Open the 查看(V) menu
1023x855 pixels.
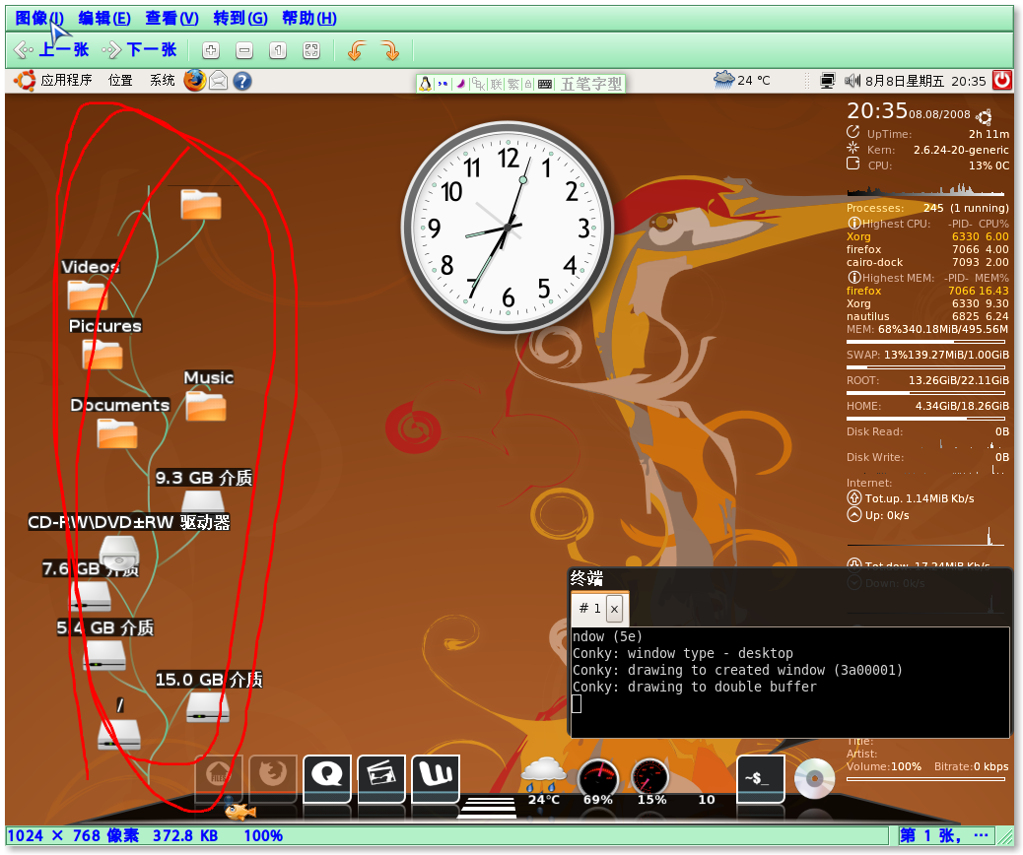[171, 19]
